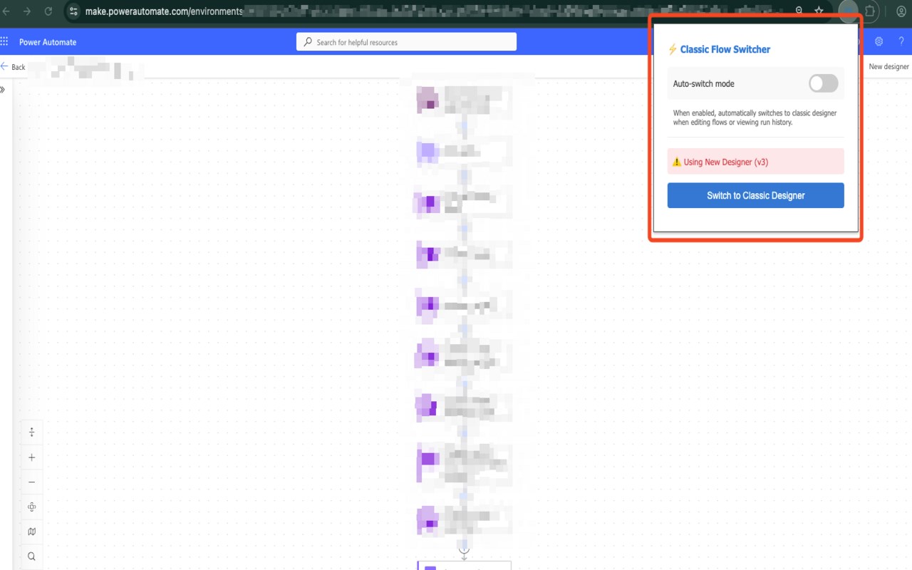The image size is (912, 570).
Task: Fit the flow to view
Action: point(31,507)
